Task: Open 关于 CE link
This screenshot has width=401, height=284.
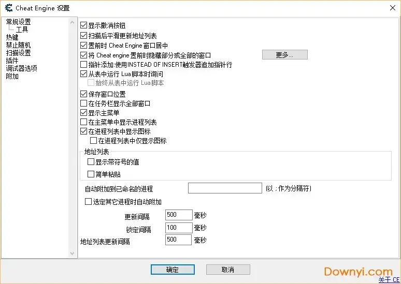Action: point(389,280)
